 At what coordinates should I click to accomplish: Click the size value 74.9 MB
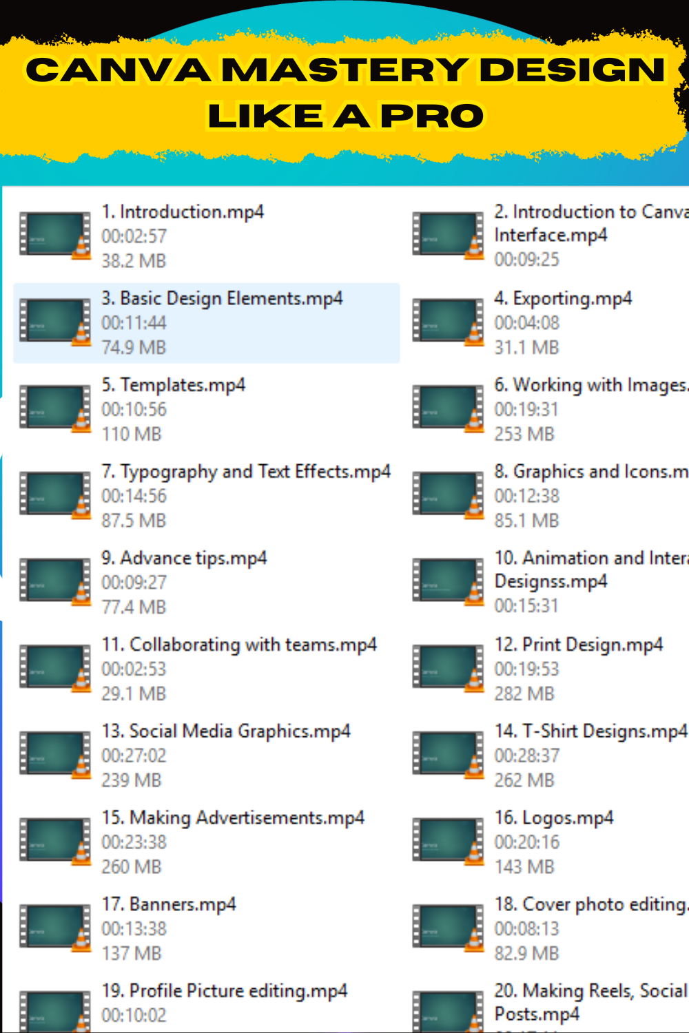point(134,348)
